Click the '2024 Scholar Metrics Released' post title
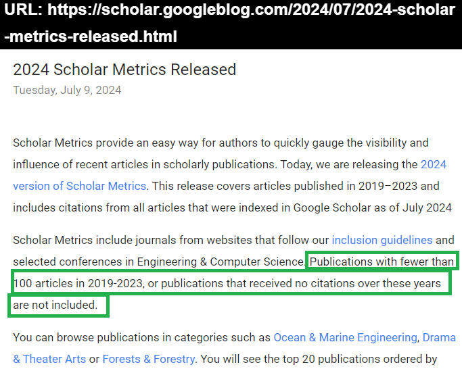 pyautogui.click(x=124, y=70)
